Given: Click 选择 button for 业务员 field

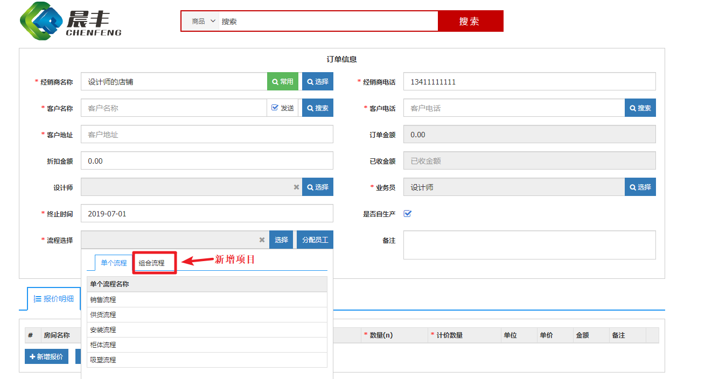Looking at the screenshot, I should 640,187.
